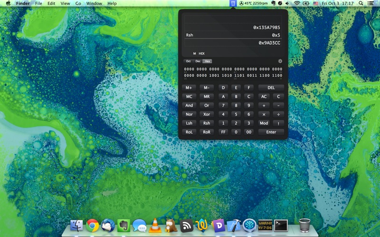Launch Thunderbird from the dock
Viewport: 380px width, 237px height.
108,226
